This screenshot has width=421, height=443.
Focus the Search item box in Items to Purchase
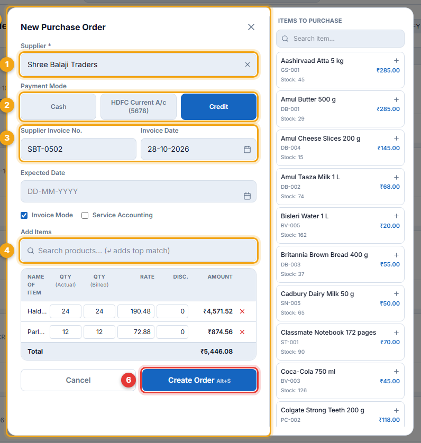(340, 39)
